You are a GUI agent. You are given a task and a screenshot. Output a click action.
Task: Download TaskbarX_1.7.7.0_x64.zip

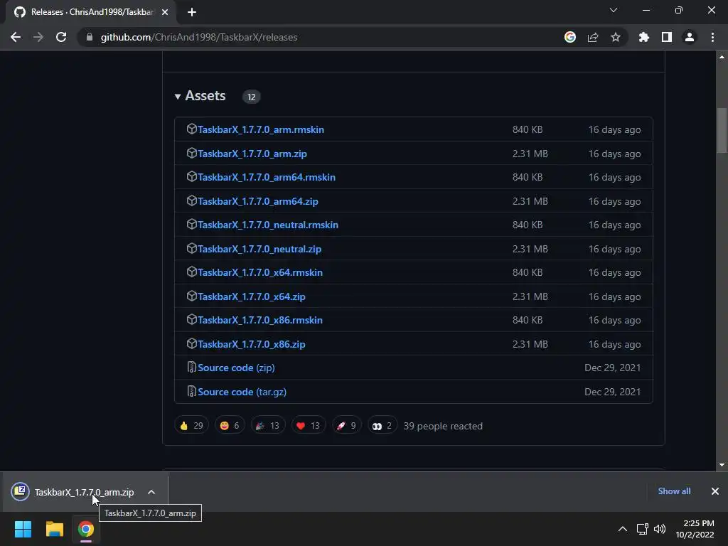pyautogui.click(x=251, y=296)
